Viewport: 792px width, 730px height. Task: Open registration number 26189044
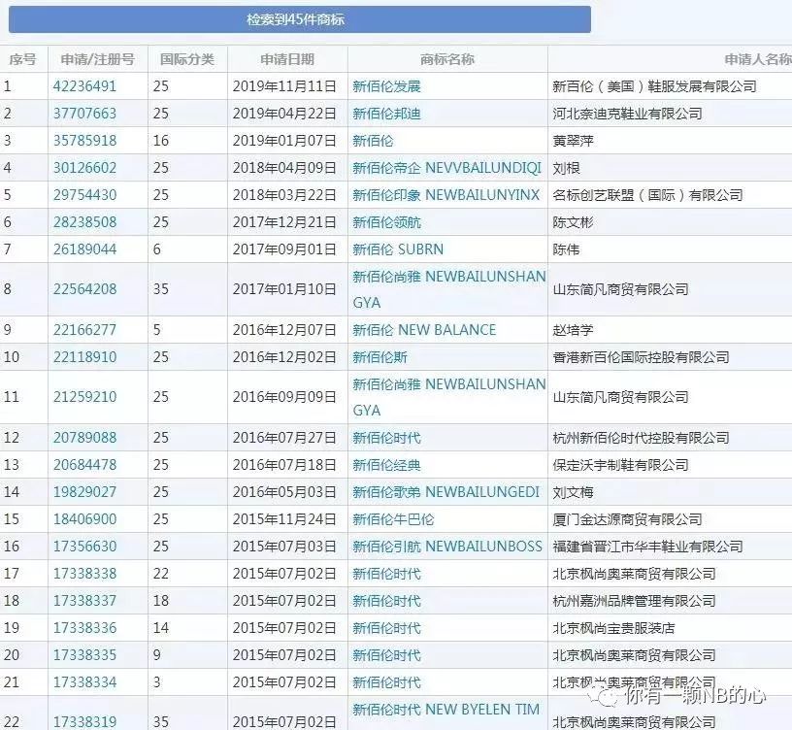click(84, 249)
